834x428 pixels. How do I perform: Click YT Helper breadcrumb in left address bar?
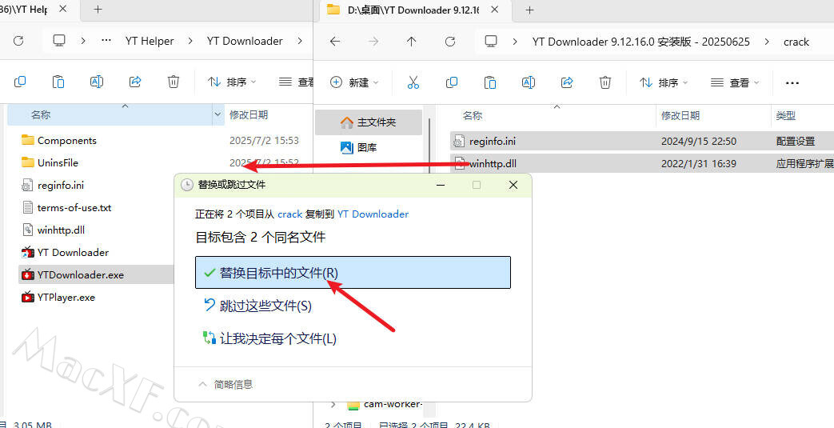point(150,41)
